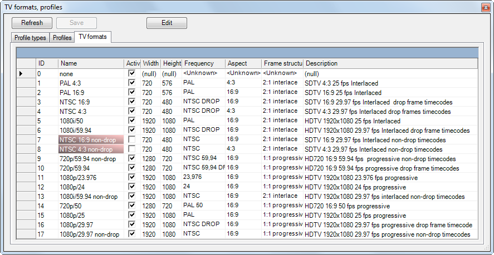Click the Refresh button

click(x=32, y=23)
